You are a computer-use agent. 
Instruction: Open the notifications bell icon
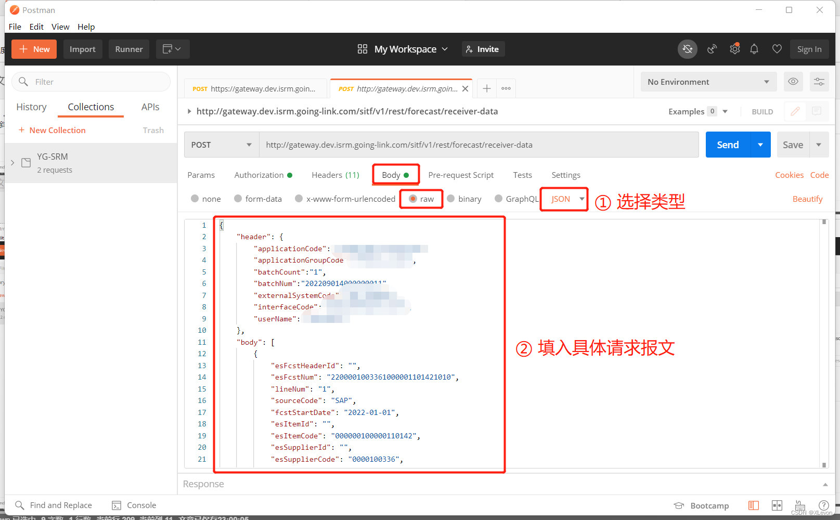point(754,49)
